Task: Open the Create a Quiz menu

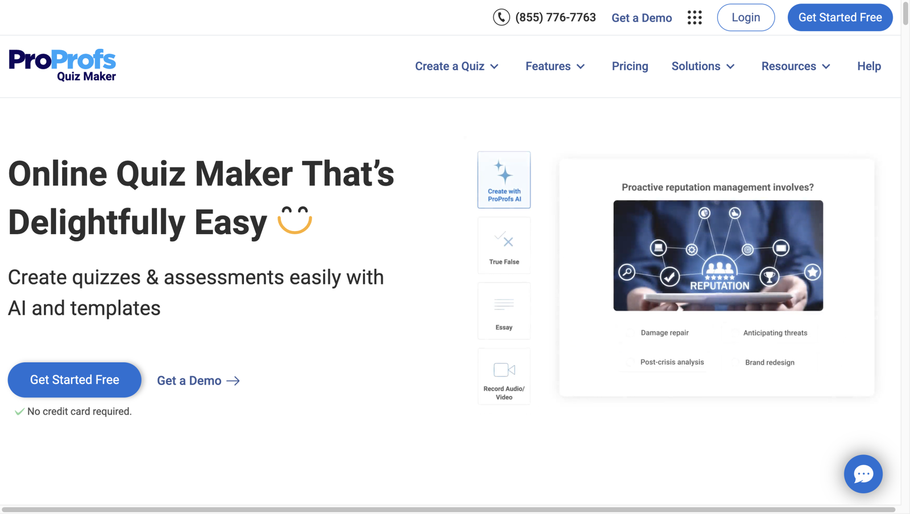Action: coord(457,66)
